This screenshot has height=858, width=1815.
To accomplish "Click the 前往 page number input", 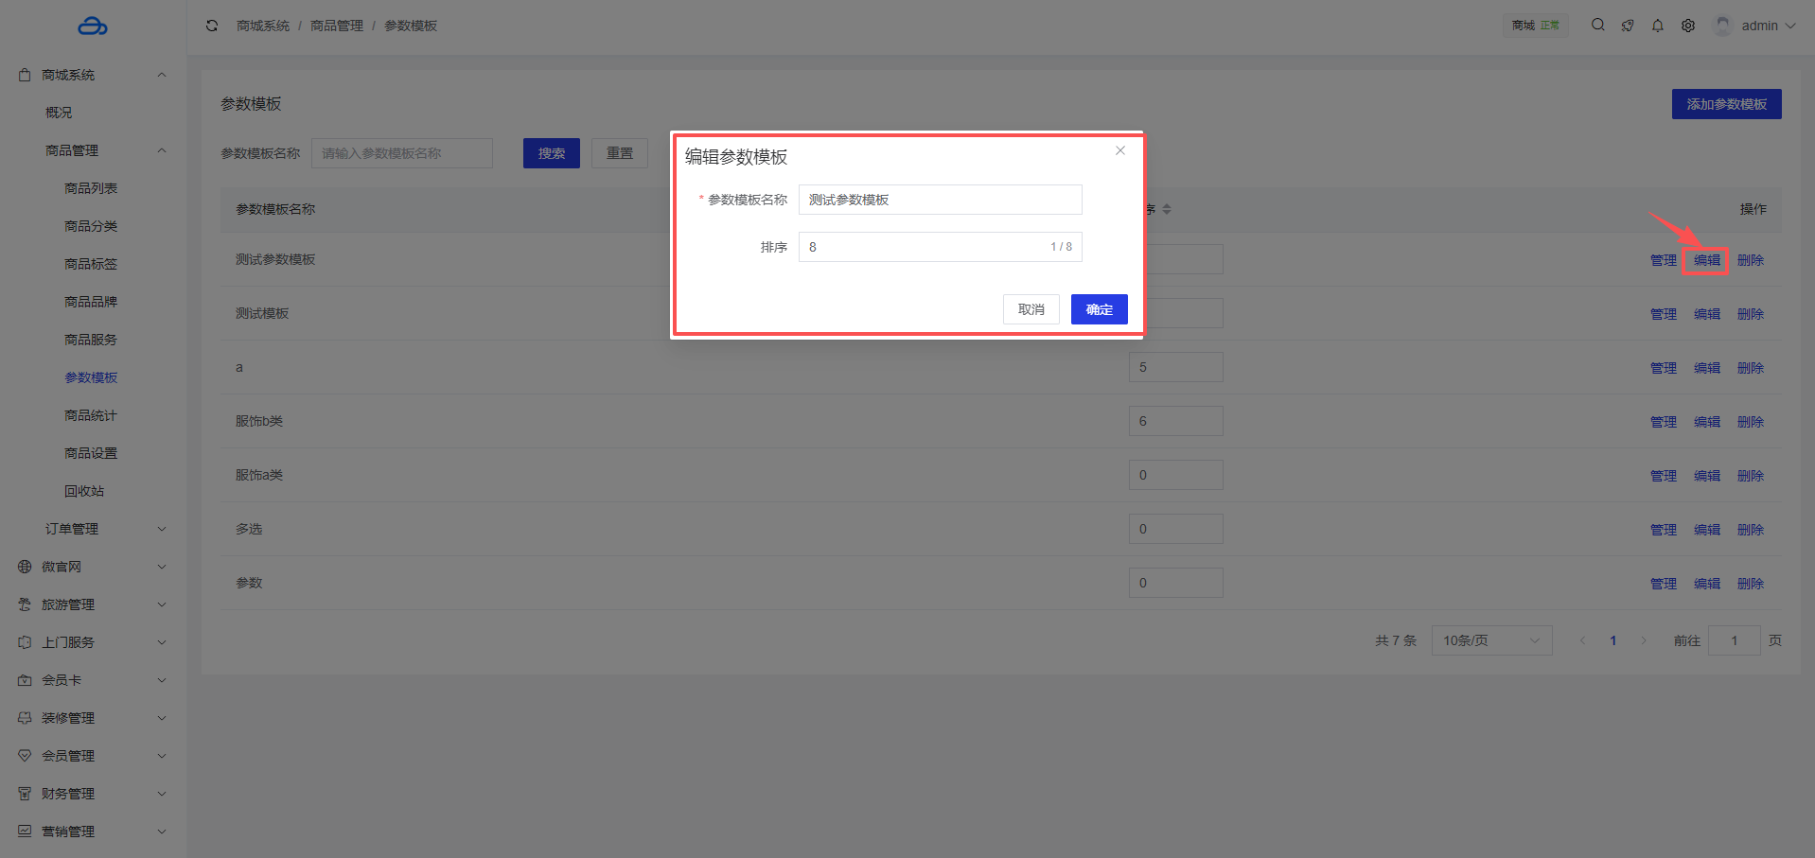I will pyautogui.click(x=1735, y=640).
